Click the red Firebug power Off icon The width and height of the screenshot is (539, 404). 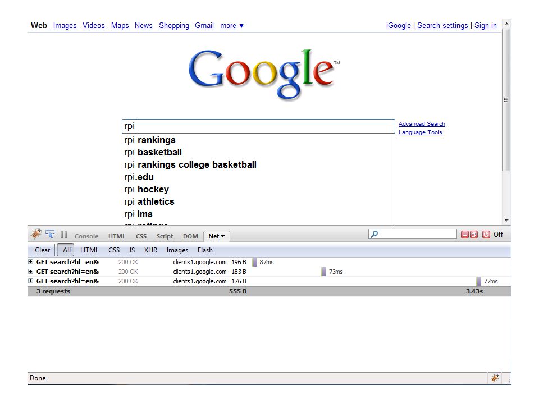pyautogui.click(x=486, y=235)
